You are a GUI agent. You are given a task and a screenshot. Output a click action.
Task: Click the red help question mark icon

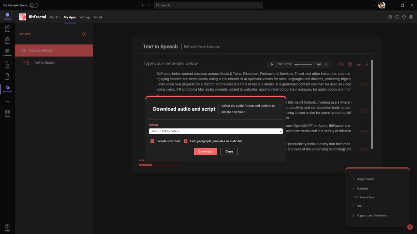click(410, 227)
